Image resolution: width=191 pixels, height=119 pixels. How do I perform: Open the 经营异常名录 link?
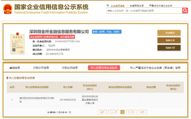pos(137,6)
